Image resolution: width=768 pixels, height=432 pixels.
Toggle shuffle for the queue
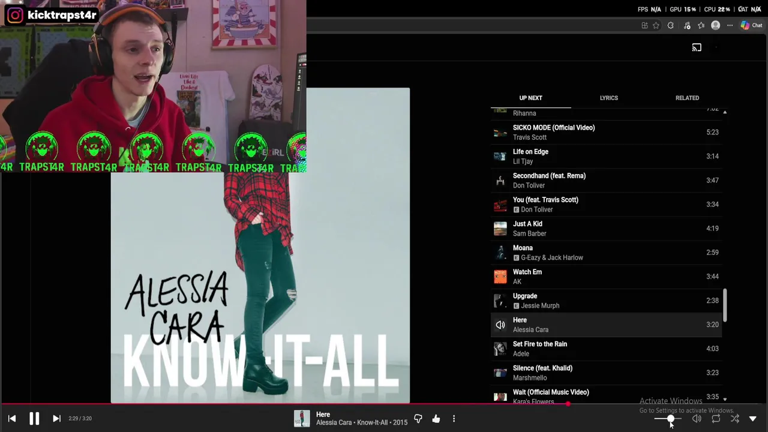coord(735,419)
